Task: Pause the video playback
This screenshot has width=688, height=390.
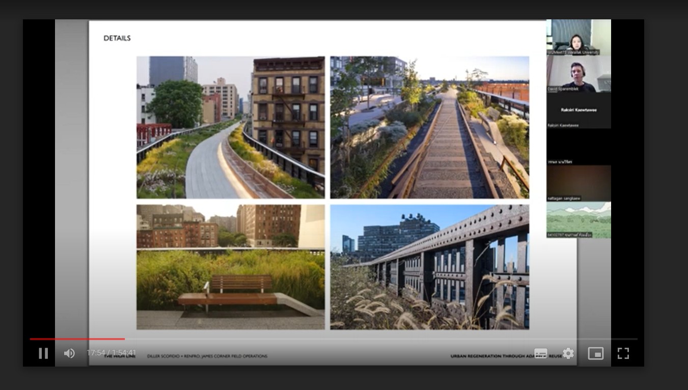Action: point(43,353)
